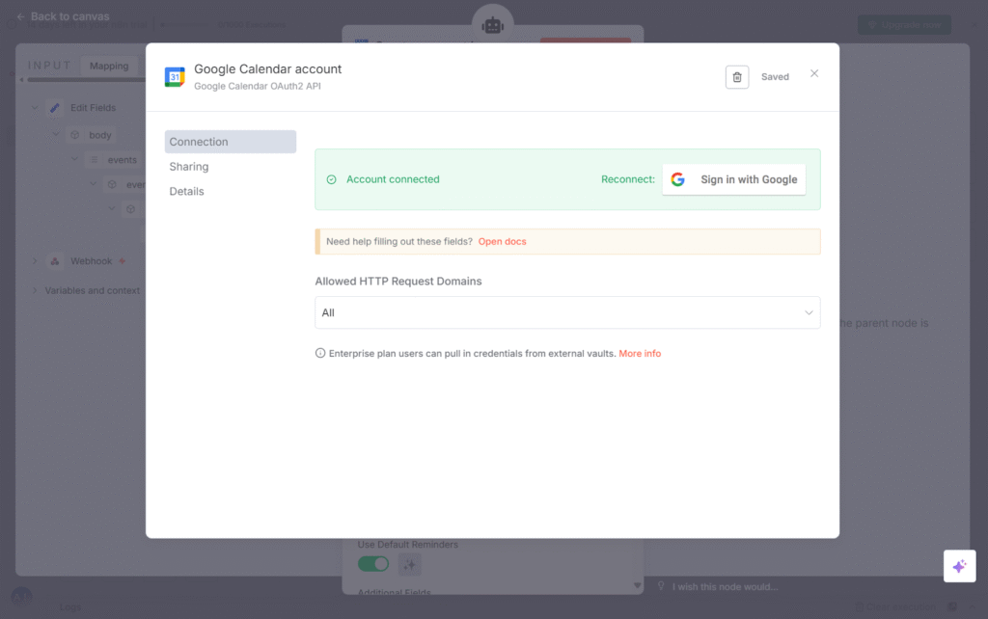Click the Edit Fields pencil icon

click(x=55, y=108)
